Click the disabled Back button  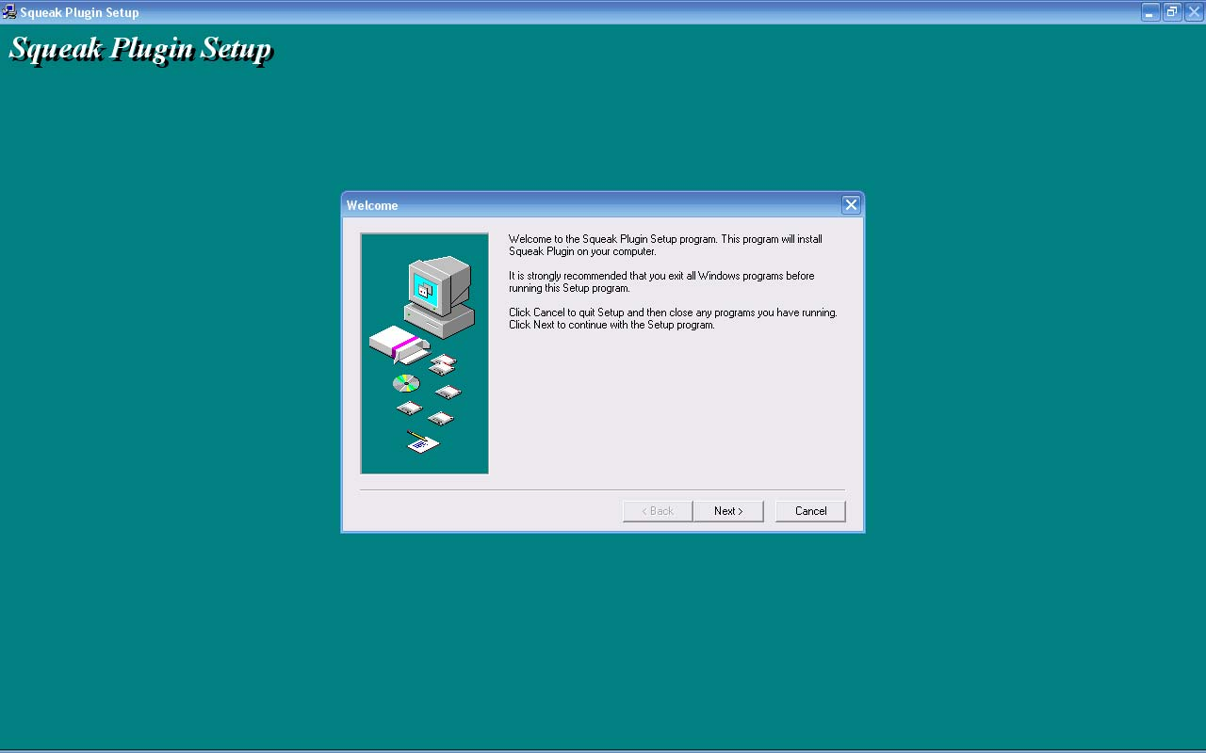[x=658, y=511]
